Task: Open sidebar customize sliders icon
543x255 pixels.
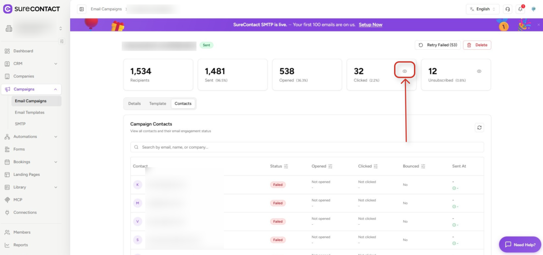Action: 62,41
